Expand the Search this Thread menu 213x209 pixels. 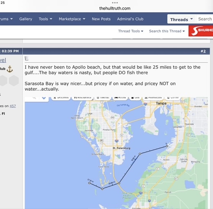click(167, 31)
